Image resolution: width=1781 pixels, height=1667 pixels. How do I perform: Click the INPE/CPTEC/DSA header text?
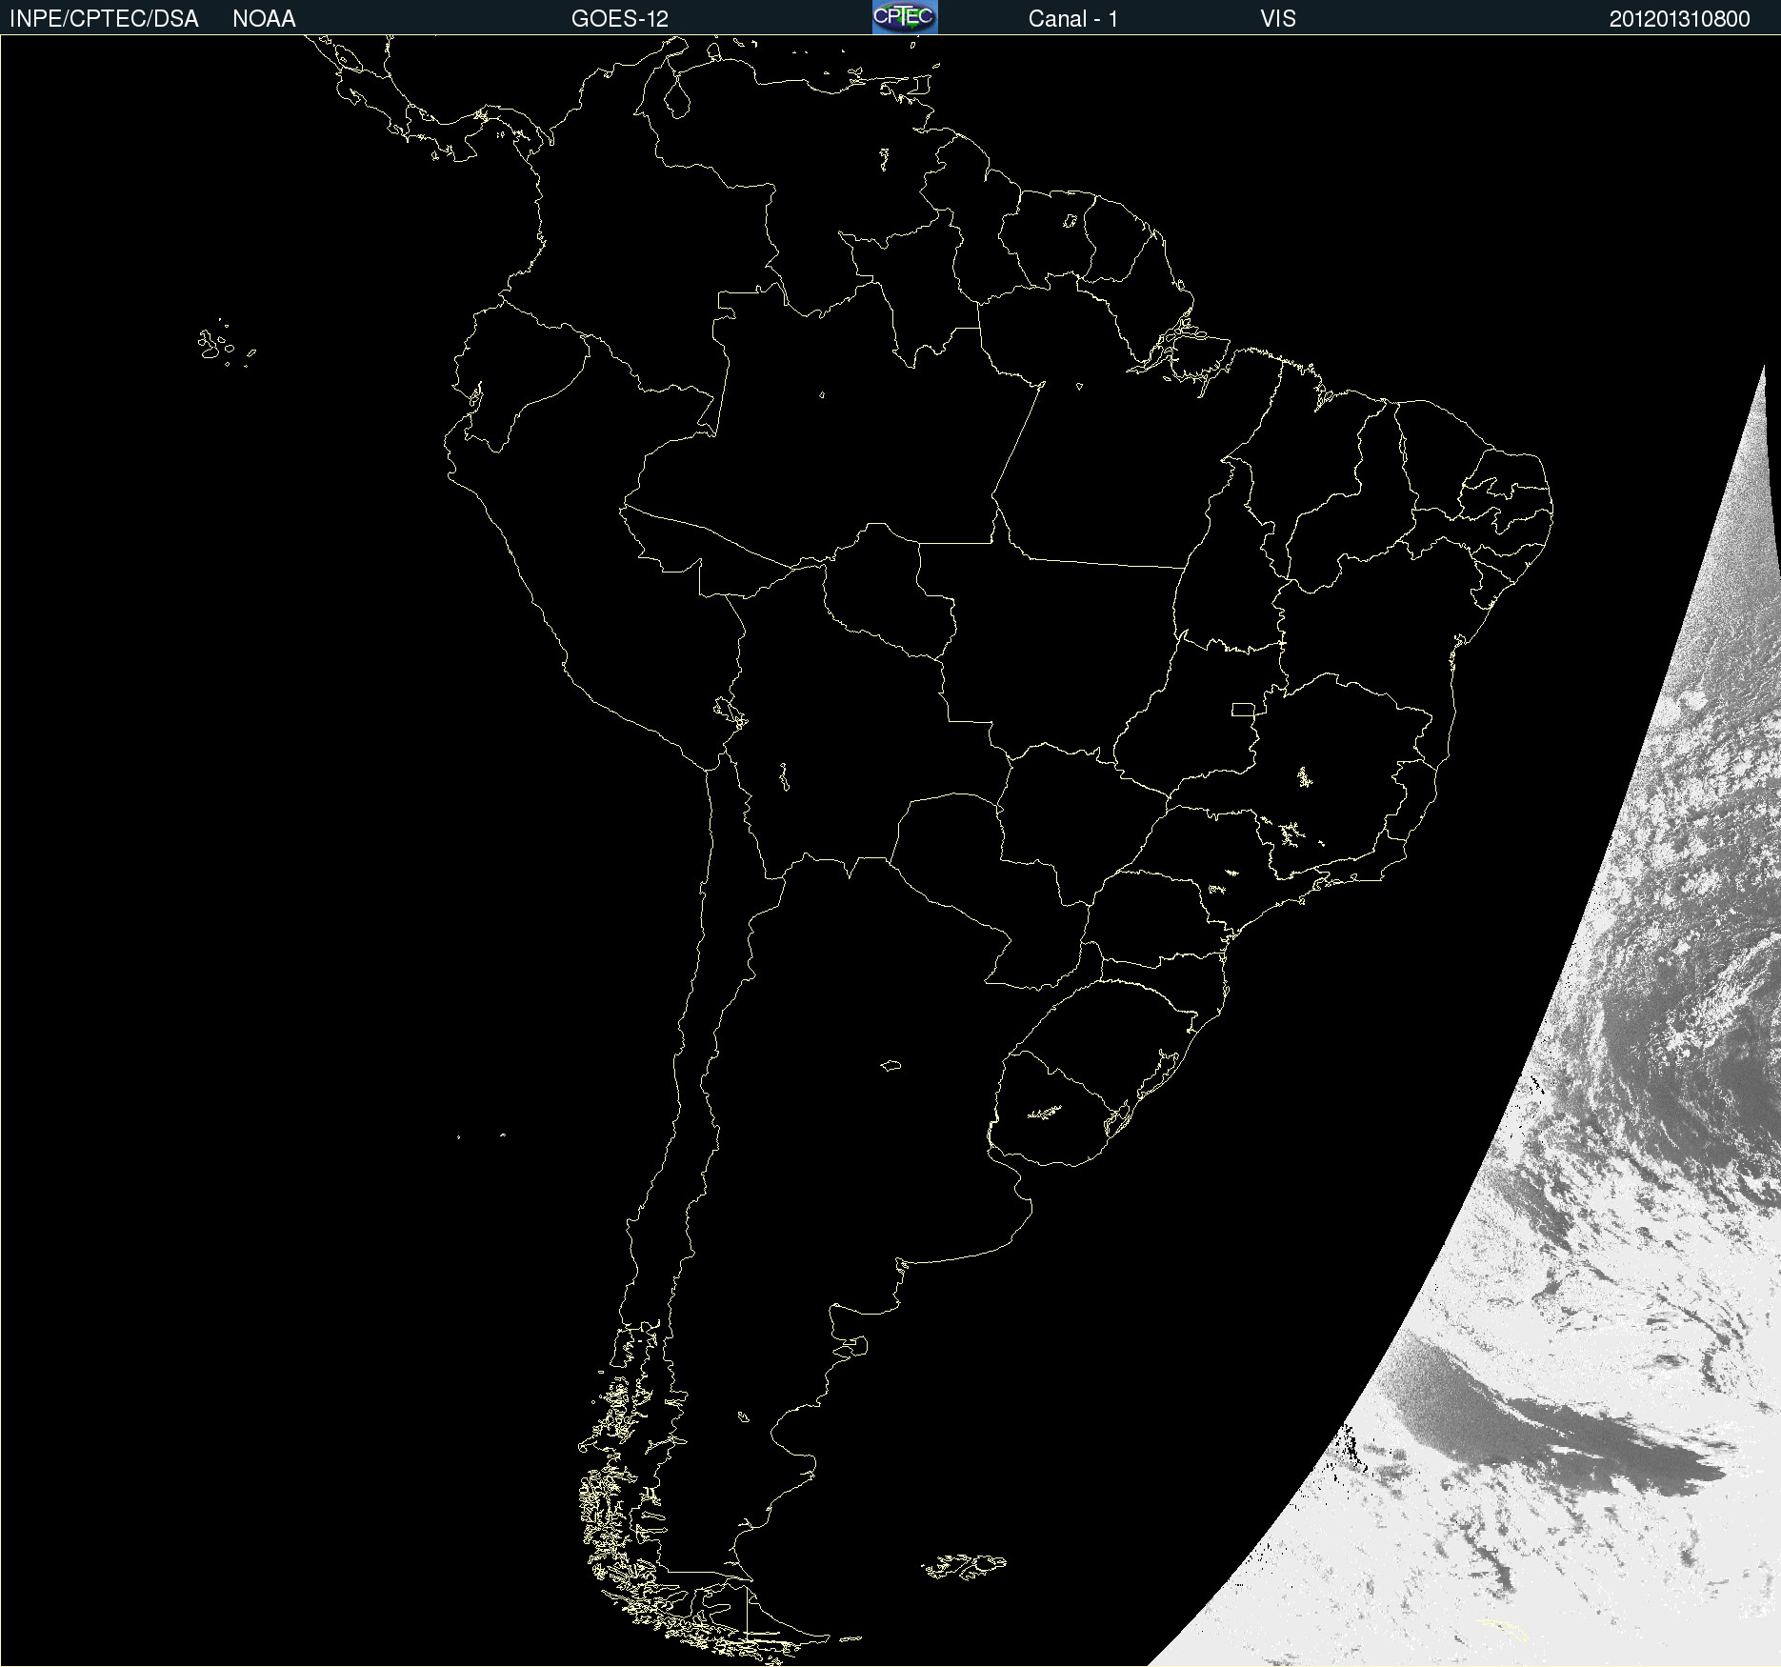click(x=104, y=19)
